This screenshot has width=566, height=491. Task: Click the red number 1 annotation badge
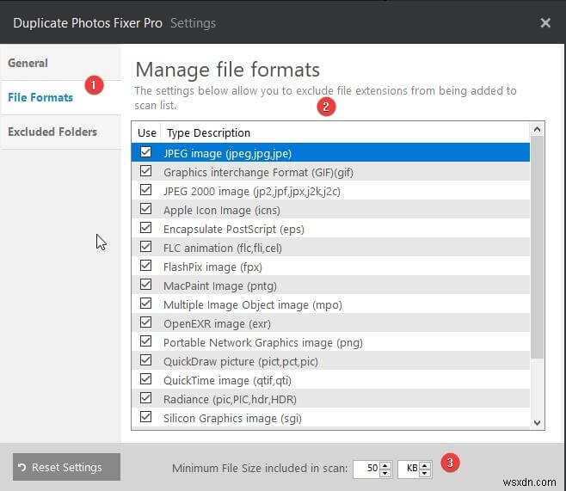pyautogui.click(x=95, y=86)
